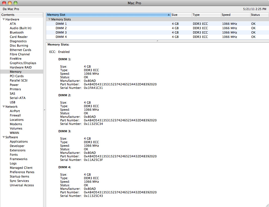Select Audio (Built In) in sidebar
The height and width of the screenshot is (207, 269).
(x=20, y=28)
